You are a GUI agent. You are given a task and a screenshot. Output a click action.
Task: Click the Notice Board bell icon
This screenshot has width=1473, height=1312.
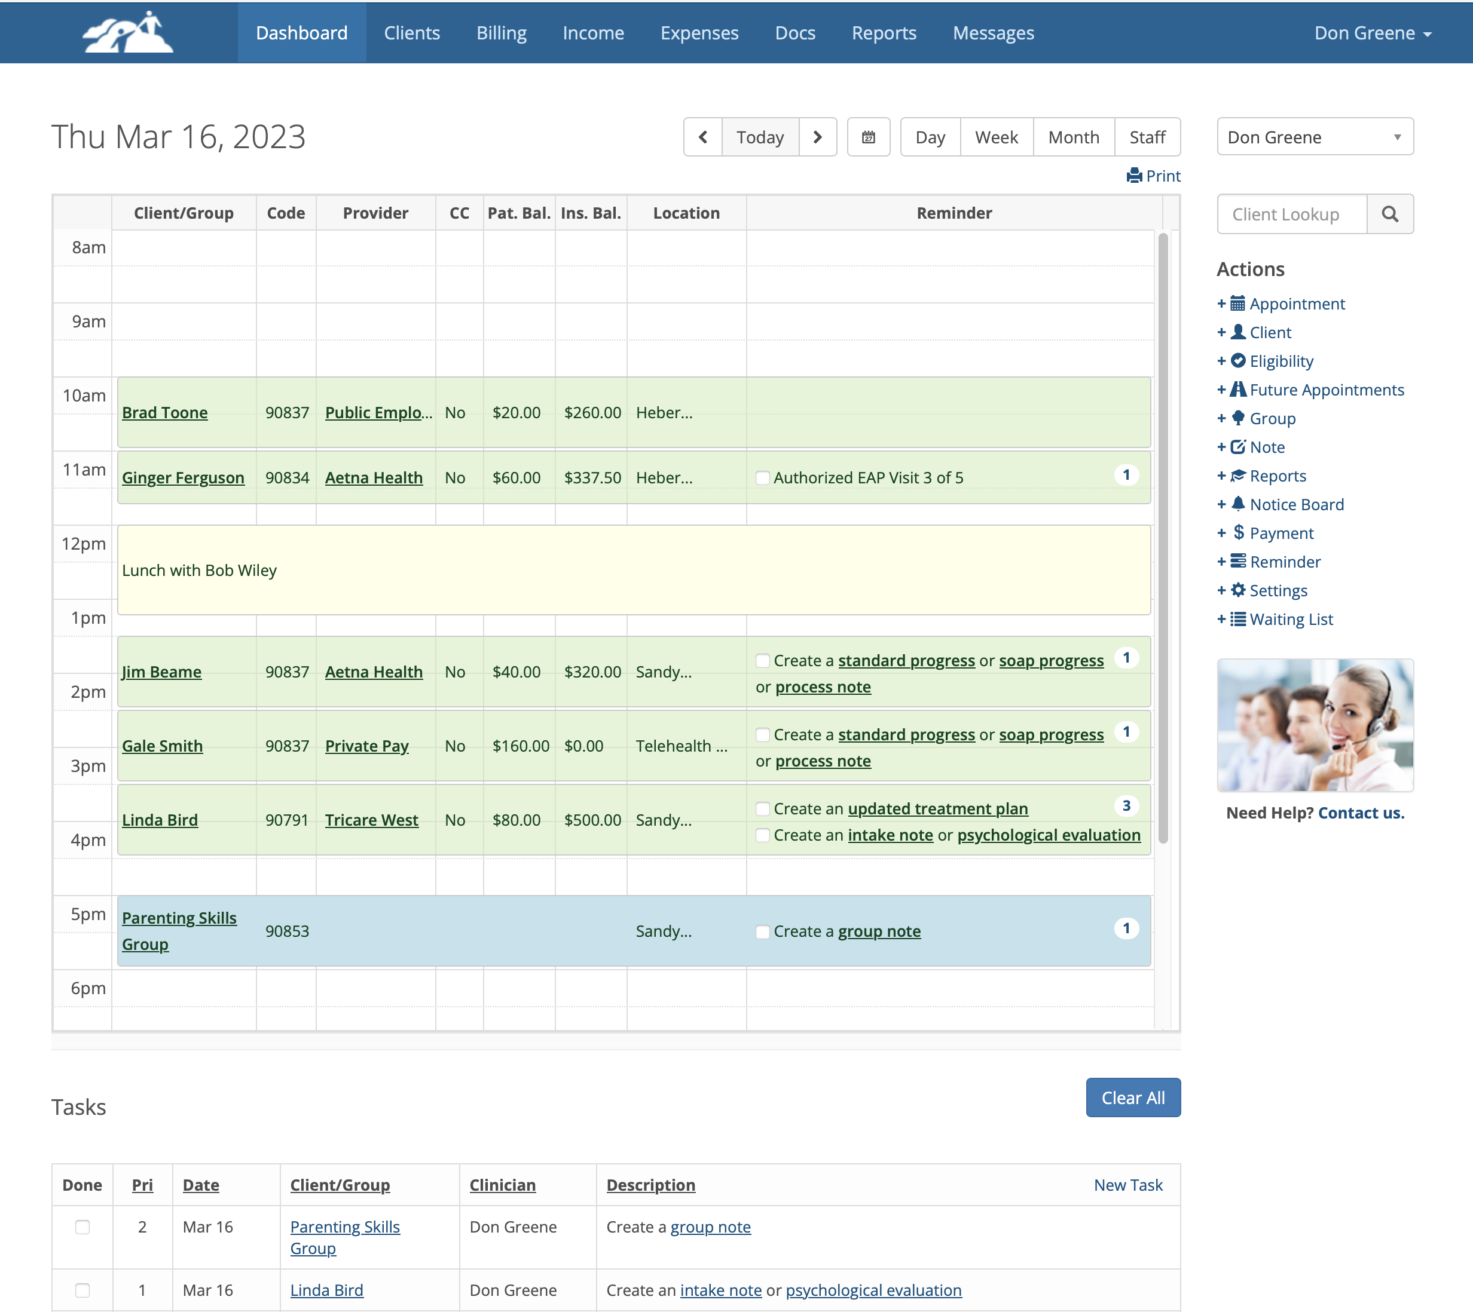click(x=1238, y=504)
